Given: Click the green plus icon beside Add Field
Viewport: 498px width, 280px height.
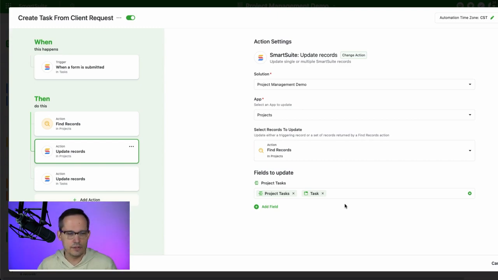Looking at the screenshot, I should point(256,206).
